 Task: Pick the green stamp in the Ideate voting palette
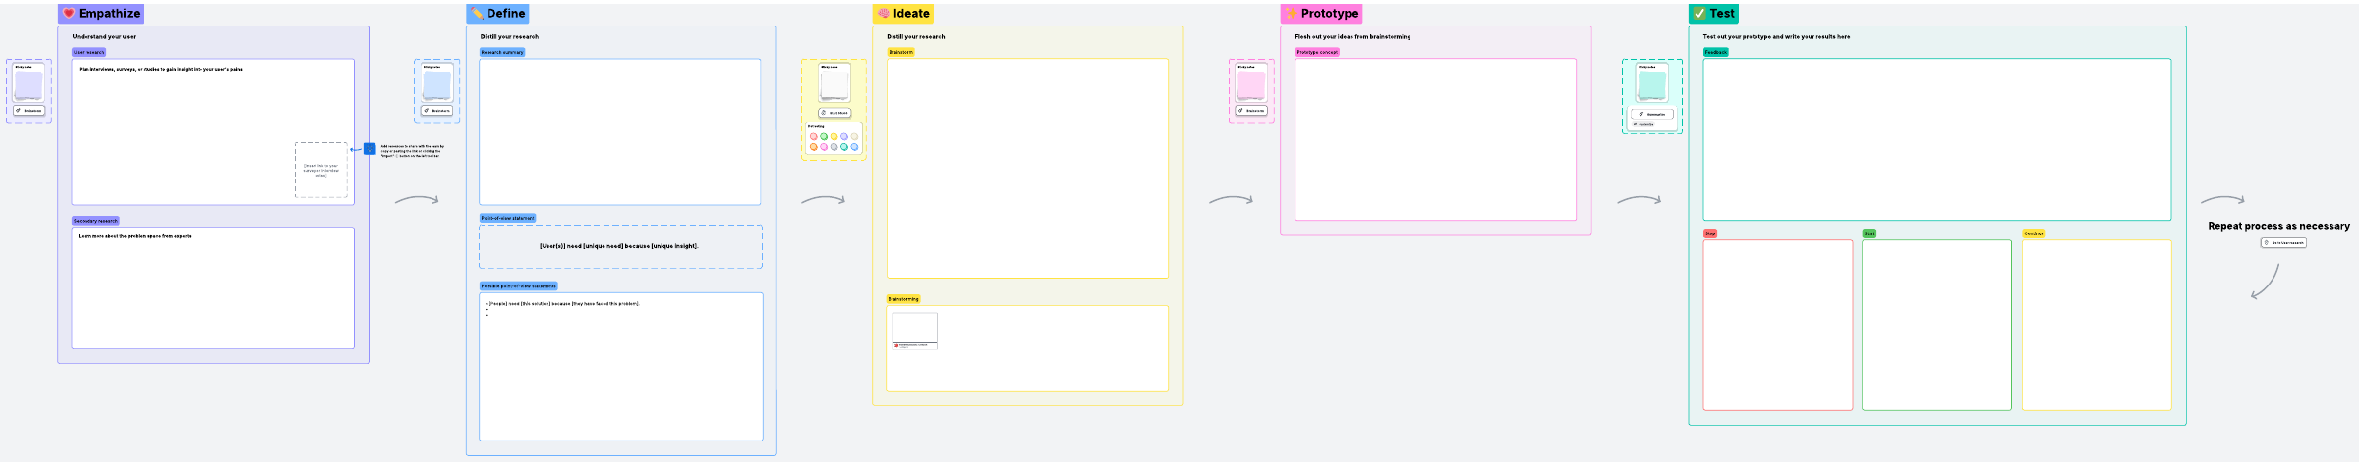point(824,137)
